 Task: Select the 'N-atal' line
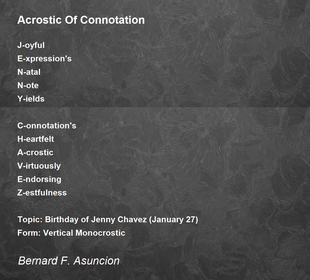pyautogui.click(x=29, y=72)
